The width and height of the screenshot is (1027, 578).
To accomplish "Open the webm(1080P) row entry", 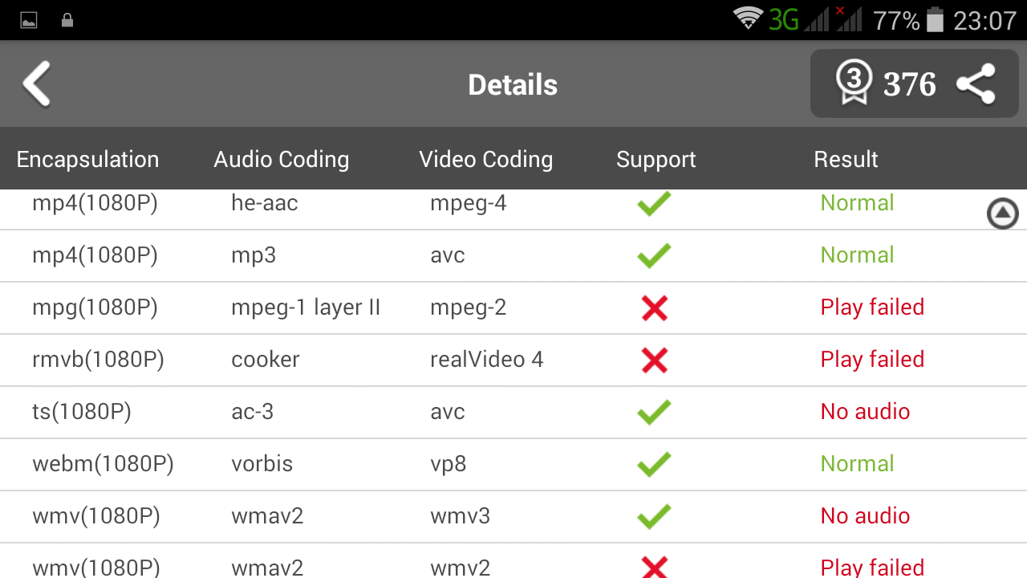I will tap(103, 464).
